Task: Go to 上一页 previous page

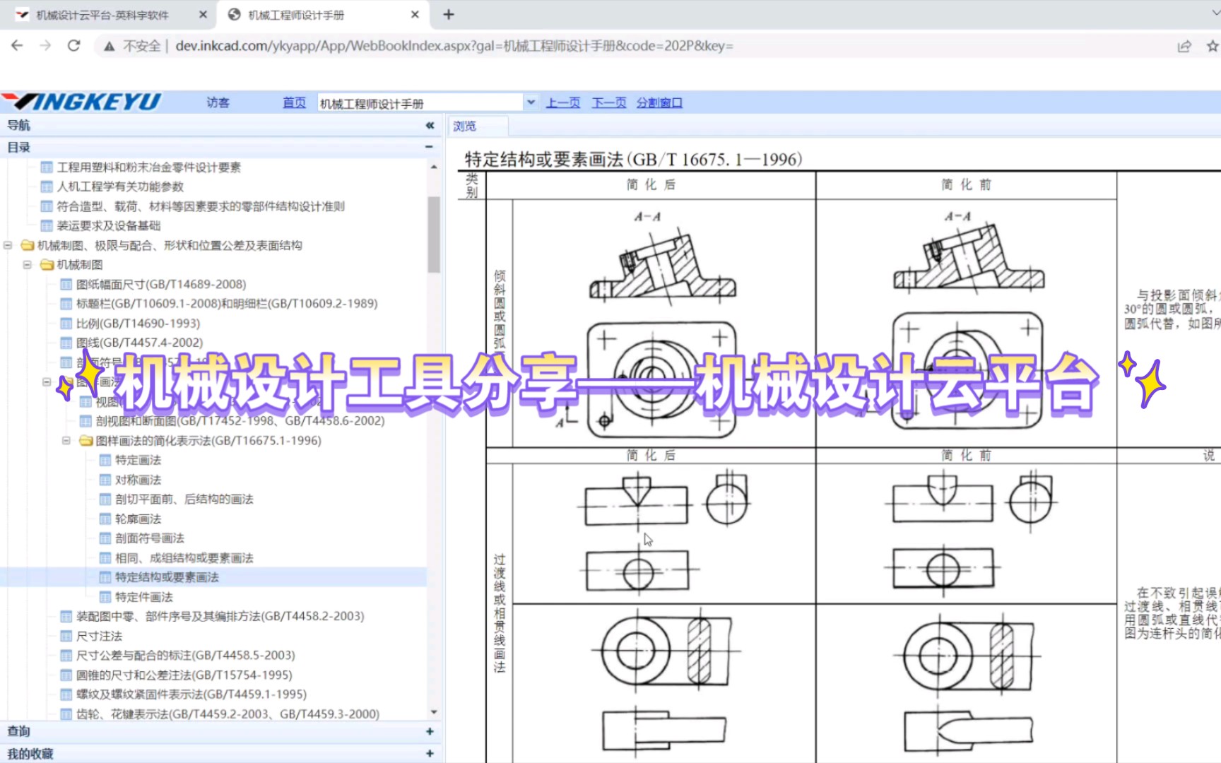Action: pos(563,102)
